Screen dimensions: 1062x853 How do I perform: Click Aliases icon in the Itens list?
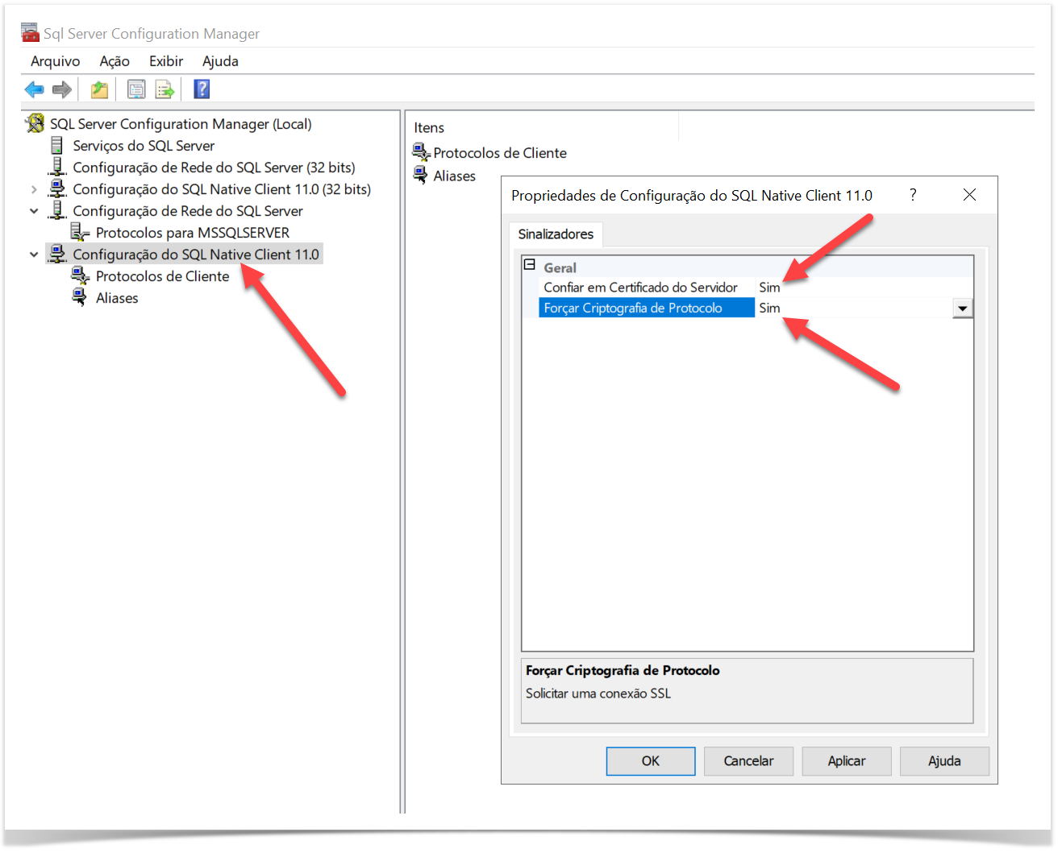(420, 175)
